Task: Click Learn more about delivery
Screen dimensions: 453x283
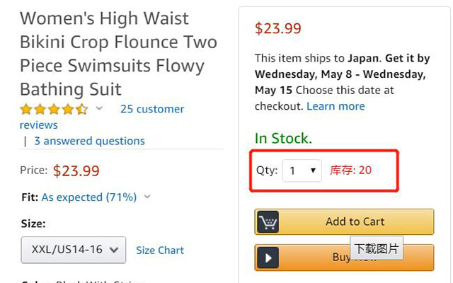Action: 336,106
